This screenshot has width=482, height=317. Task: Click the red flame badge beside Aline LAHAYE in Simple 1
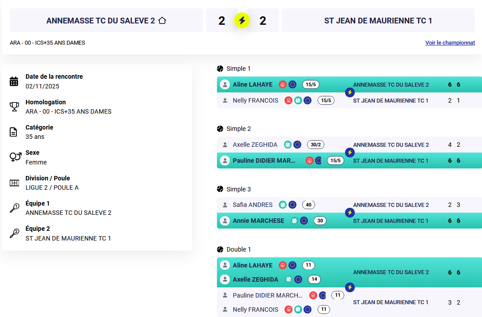coord(283,84)
